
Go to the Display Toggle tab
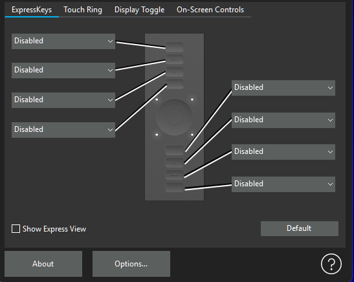(139, 10)
